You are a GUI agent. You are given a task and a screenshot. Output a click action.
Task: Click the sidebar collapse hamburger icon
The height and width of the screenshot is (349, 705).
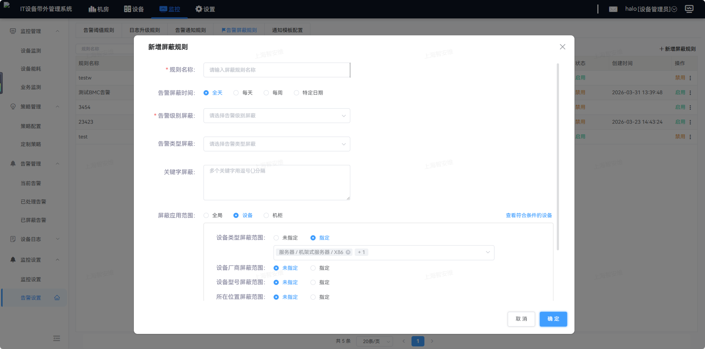click(x=56, y=338)
